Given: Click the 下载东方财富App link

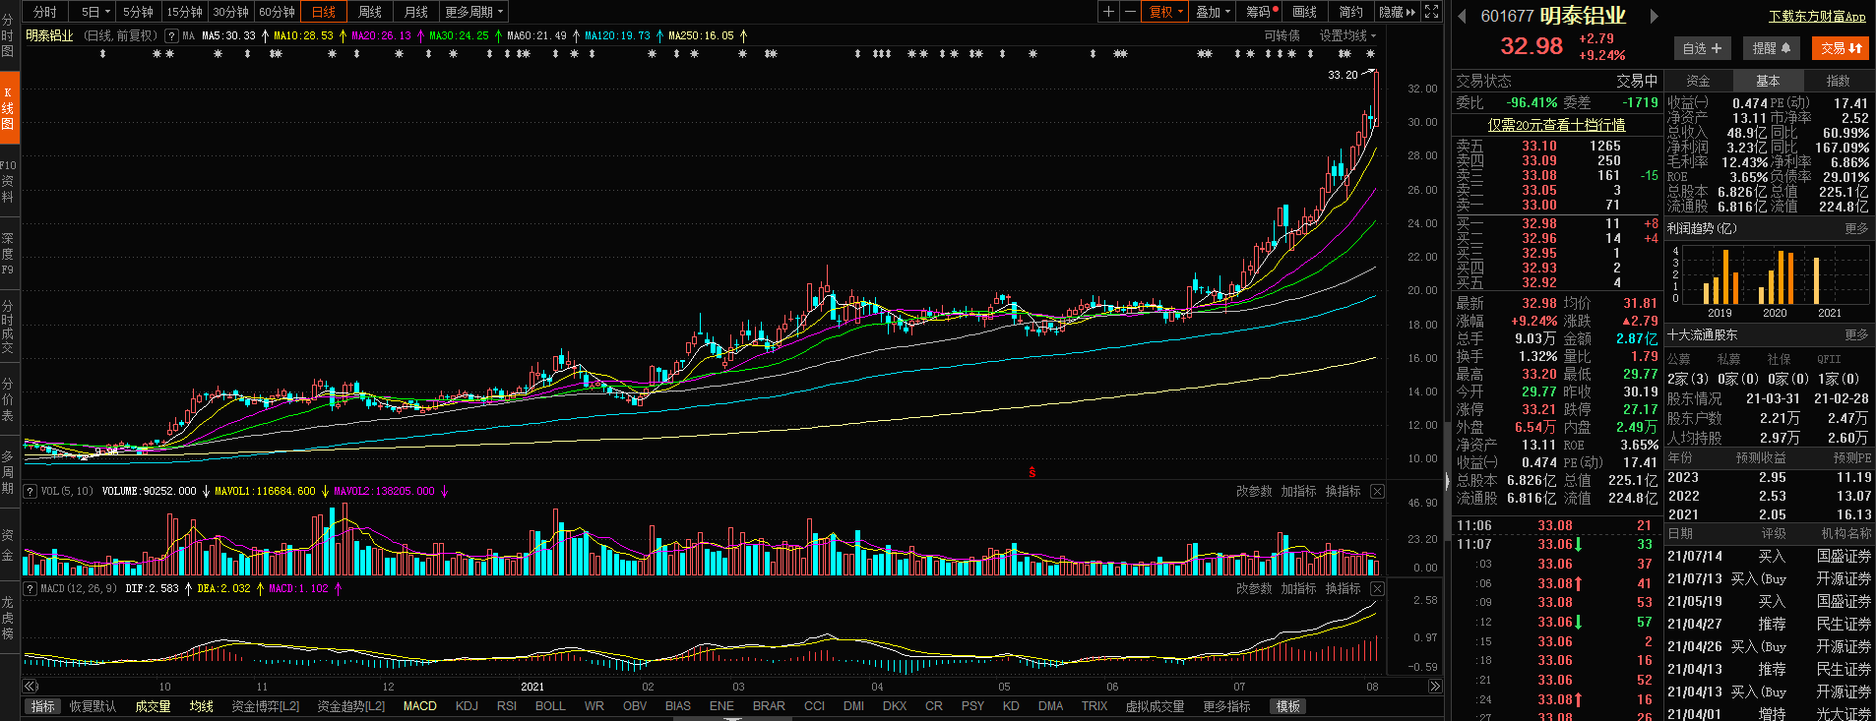Looking at the screenshot, I should point(1816,17).
